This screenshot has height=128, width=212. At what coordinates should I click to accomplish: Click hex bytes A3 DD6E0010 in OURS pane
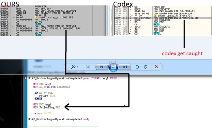pyautogui.click(x=24, y=28)
